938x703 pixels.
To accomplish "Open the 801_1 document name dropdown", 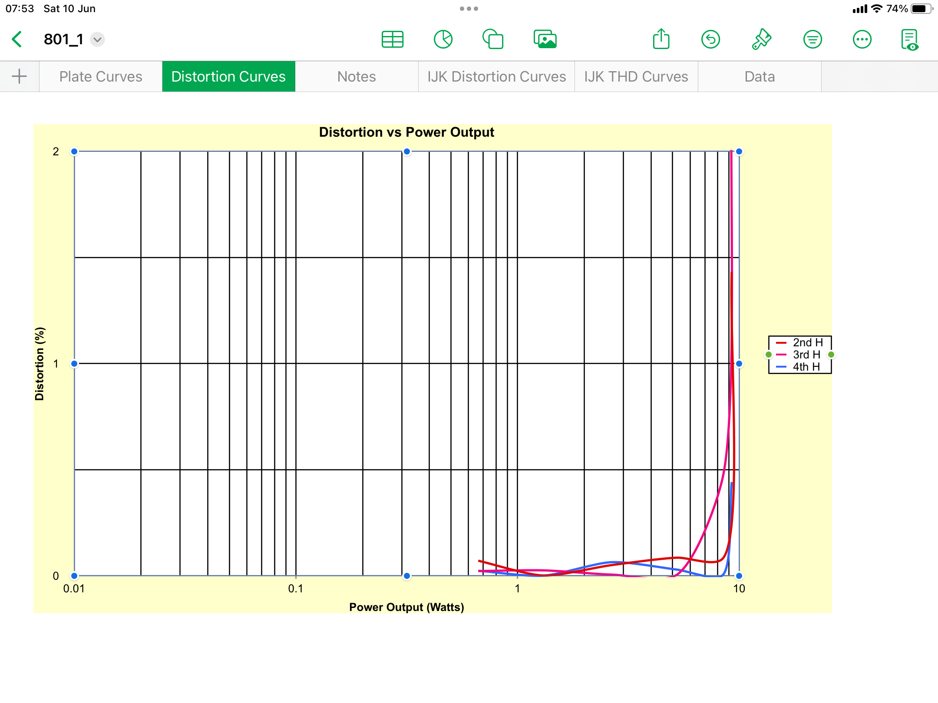I will pyautogui.click(x=97, y=39).
